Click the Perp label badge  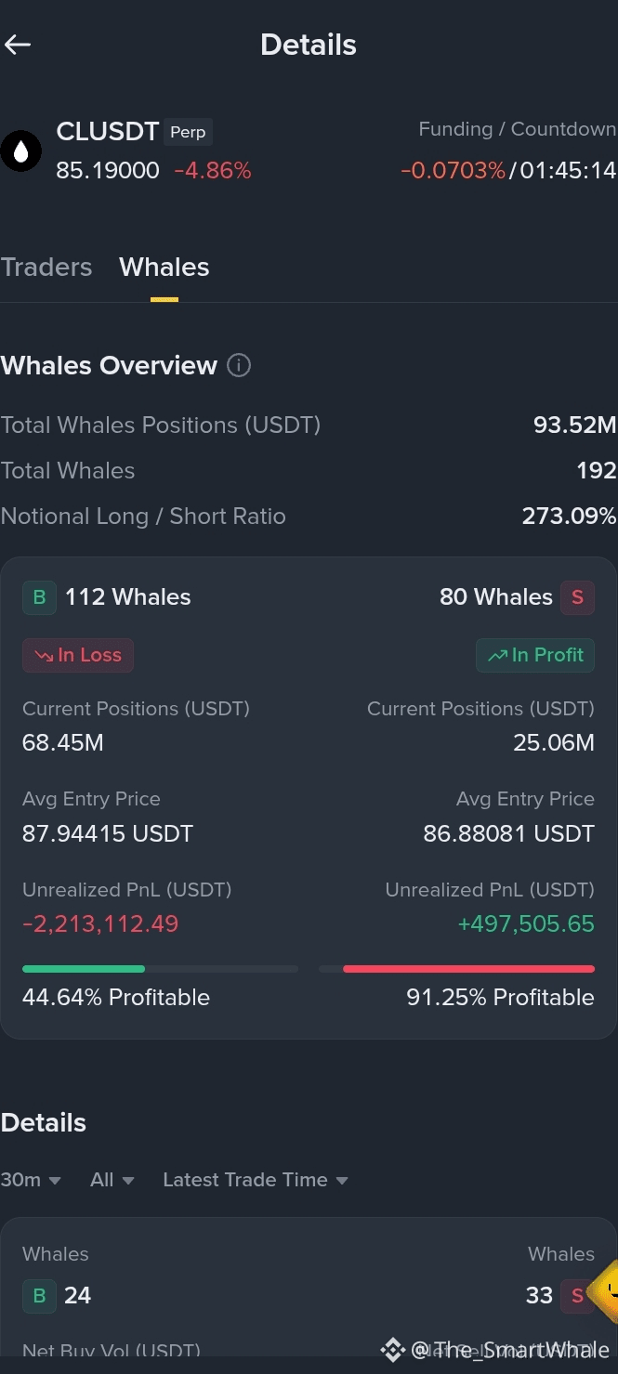coord(188,132)
